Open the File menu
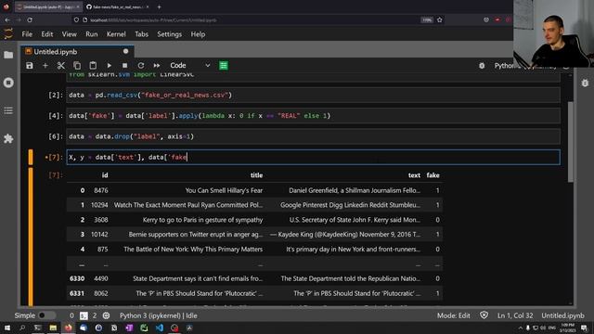Image resolution: width=594 pixels, height=334 pixels. tap(27, 34)
